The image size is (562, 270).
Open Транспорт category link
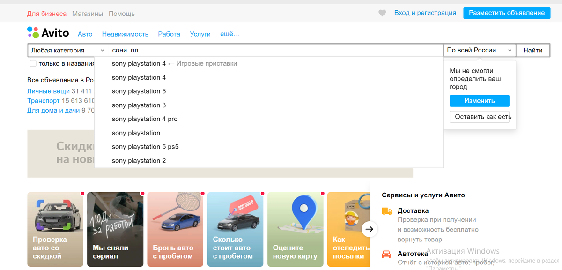click(x=44, y=101)
